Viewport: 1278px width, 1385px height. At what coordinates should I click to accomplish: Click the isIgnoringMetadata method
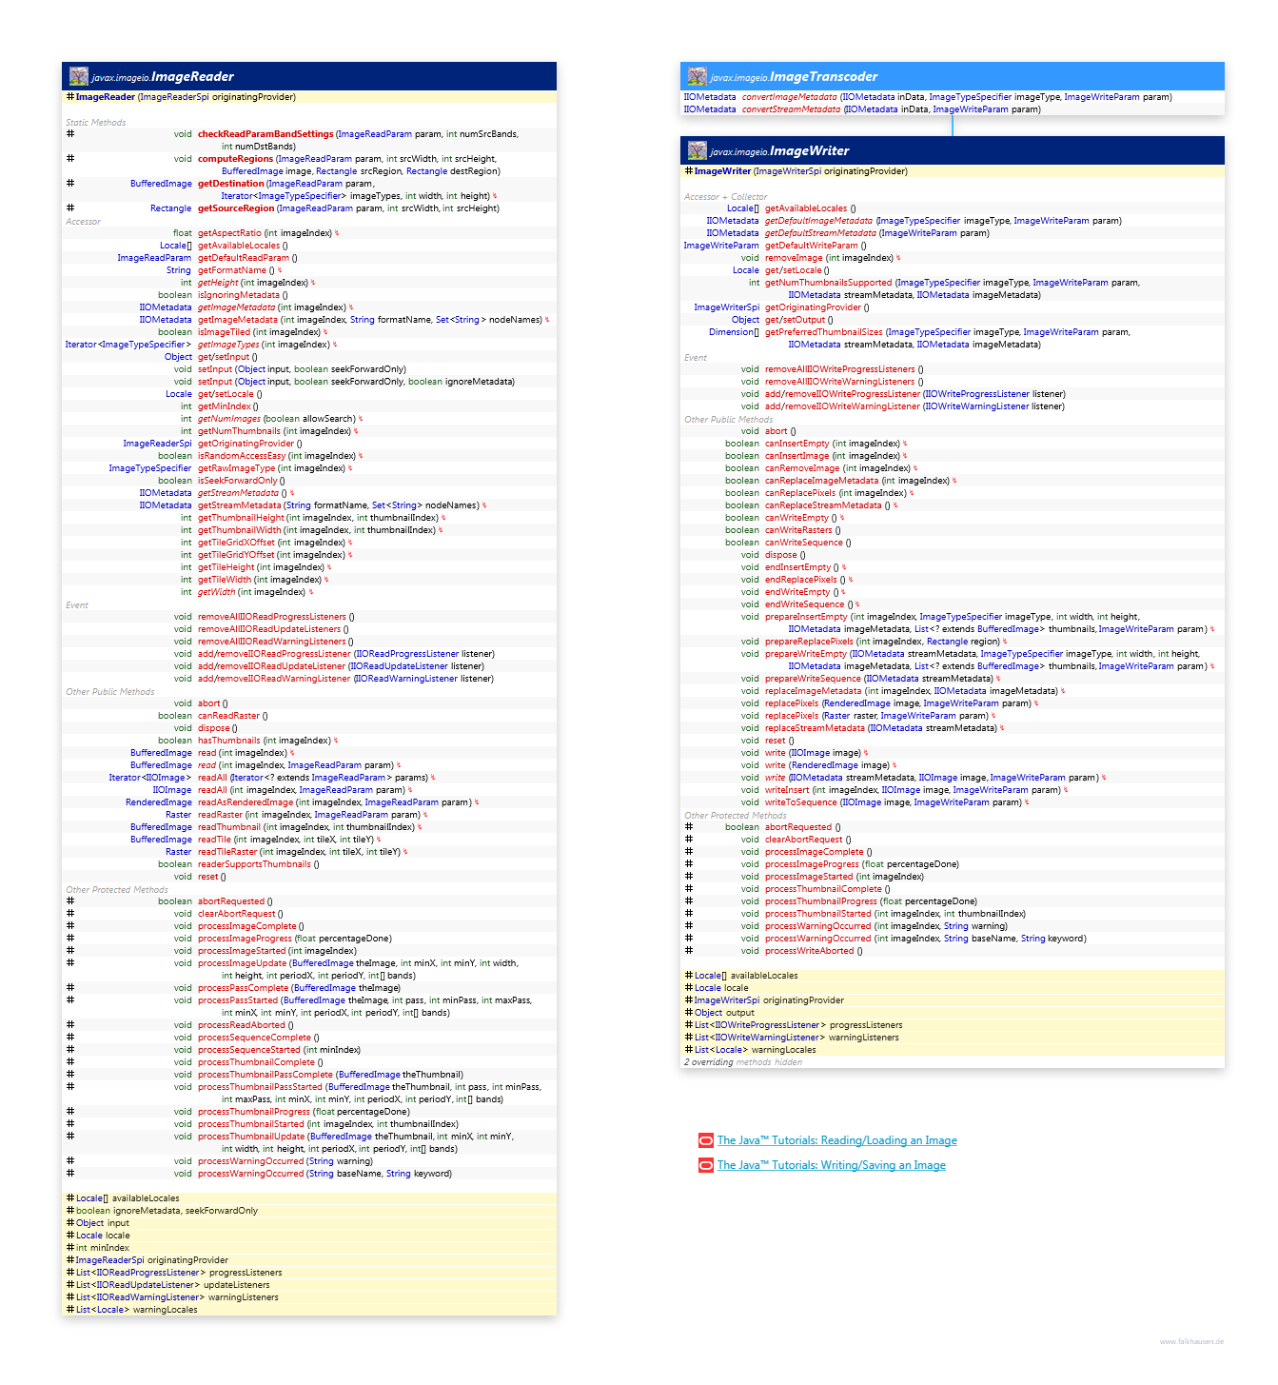click(x=239, y=295)
